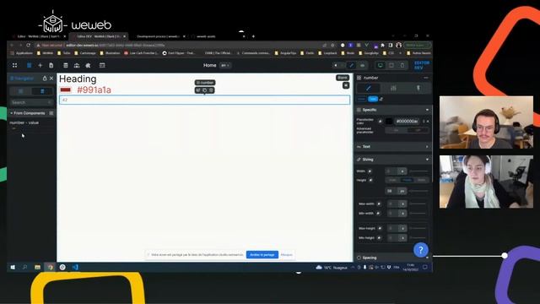Select the middle Height mode option
The width and height of the screenshot is (540, 304).
[x=407, y=180]
